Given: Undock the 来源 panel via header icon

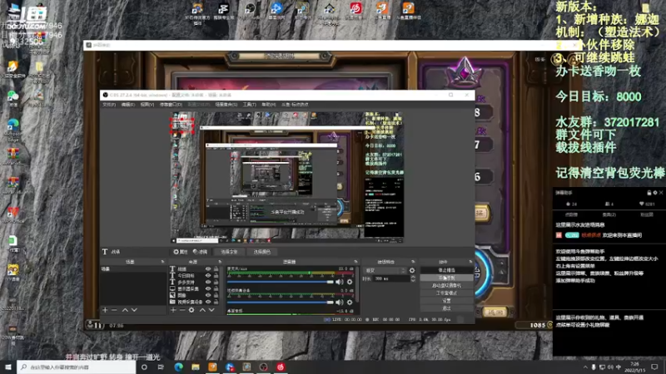Looking at the screenshot, I should pos(220,262).
